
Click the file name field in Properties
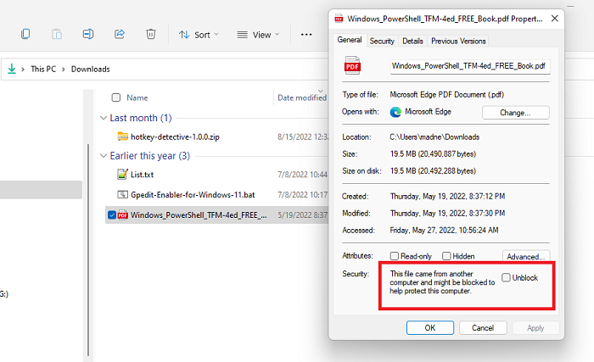point(470,66)
